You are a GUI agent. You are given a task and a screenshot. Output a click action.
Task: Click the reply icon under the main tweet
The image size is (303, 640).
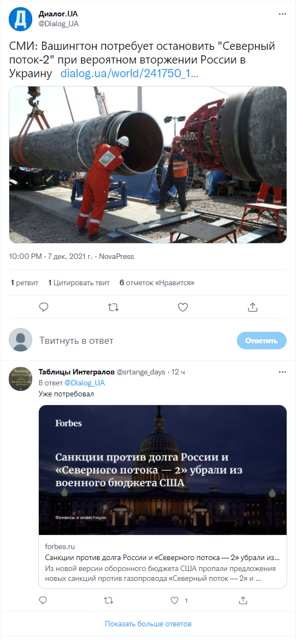[x=44, y=307]
